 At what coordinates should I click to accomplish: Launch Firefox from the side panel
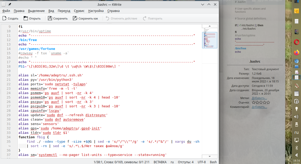(x=296, y=52)
